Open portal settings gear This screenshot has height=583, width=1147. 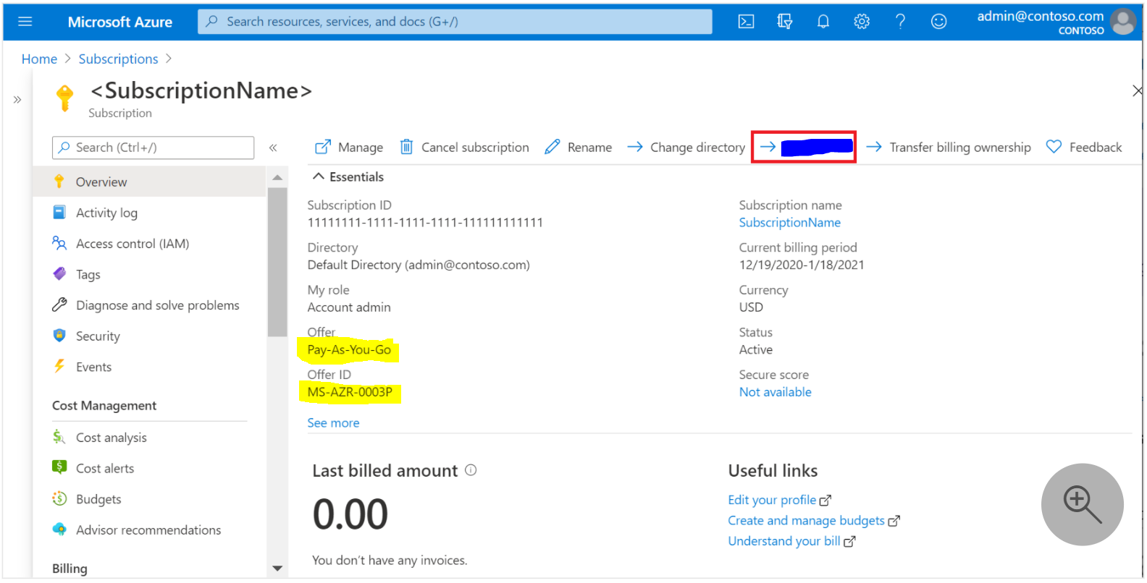tap(862, 22)
